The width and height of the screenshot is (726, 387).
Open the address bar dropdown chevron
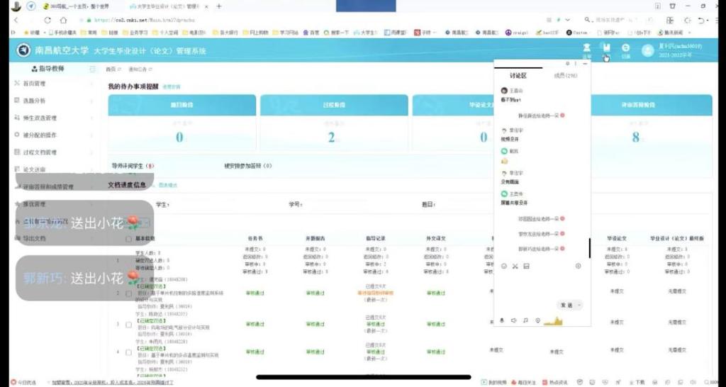[x=568, y=20]
